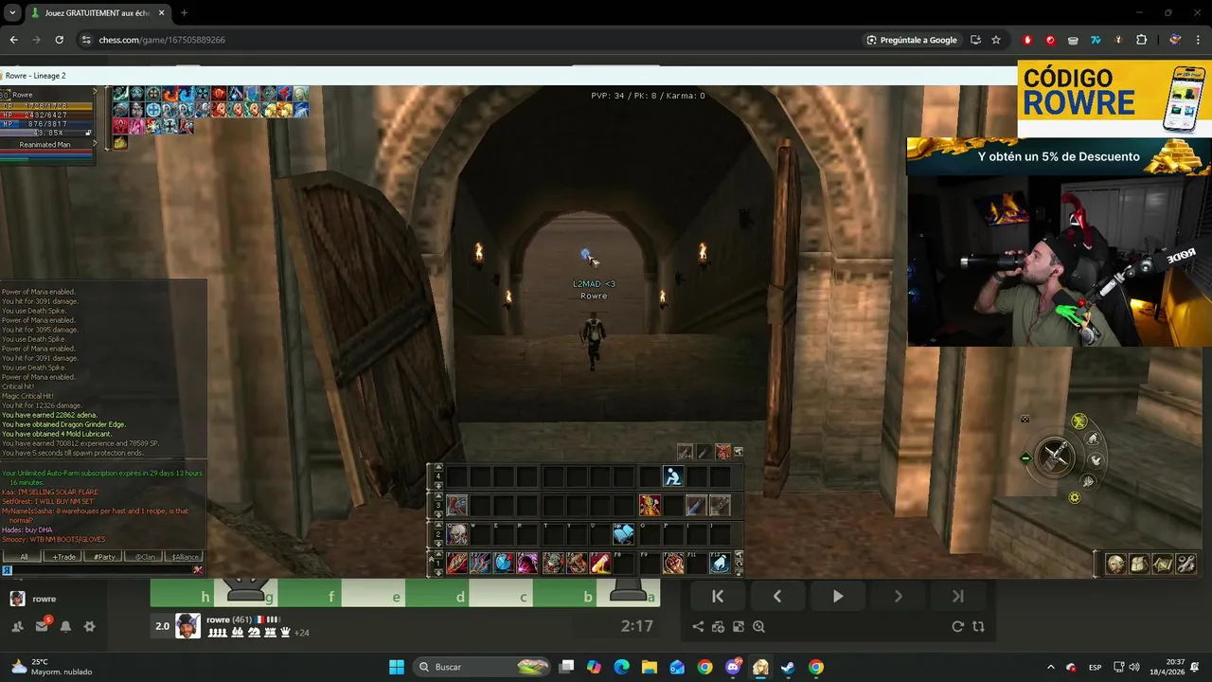The width and height of the screenshot is (1212, 682).
Task: Click the crossed swords attack button
Action: [x=1055, y=458]
